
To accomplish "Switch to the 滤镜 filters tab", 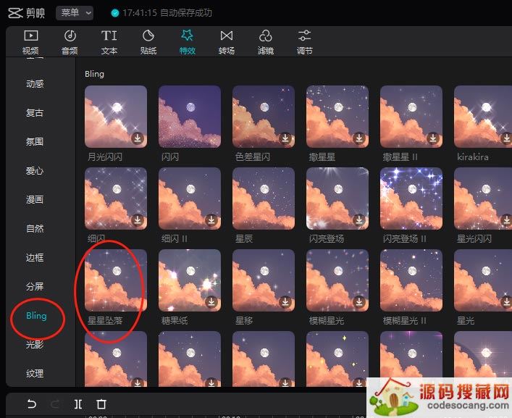I will coord(266,42).
